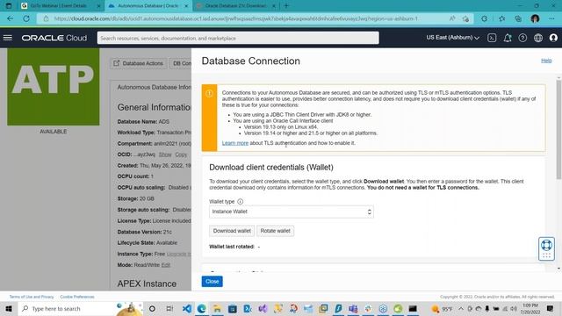
Task: Select the Autonomous Database browser tab
Action: coord(148,6)
